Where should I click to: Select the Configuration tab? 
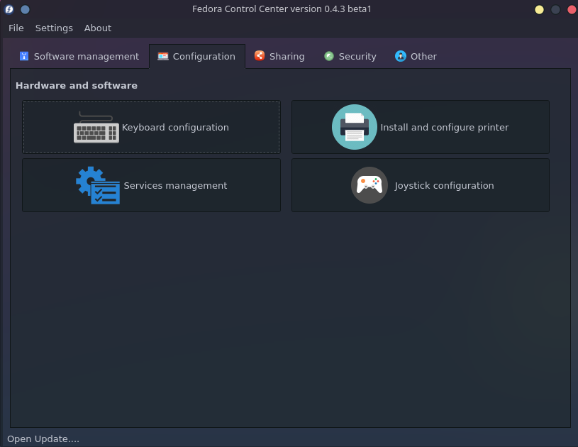(x=197, y=57)
